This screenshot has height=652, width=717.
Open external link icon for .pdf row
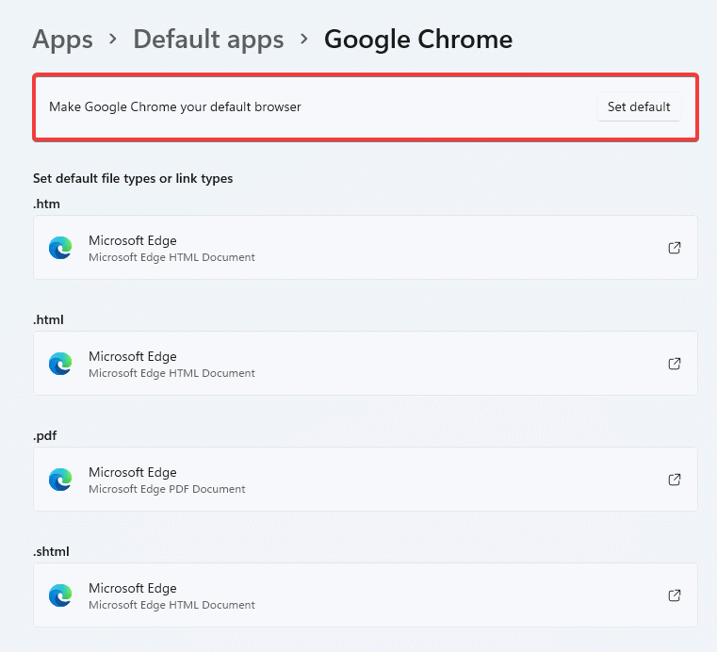pos(675,480)
